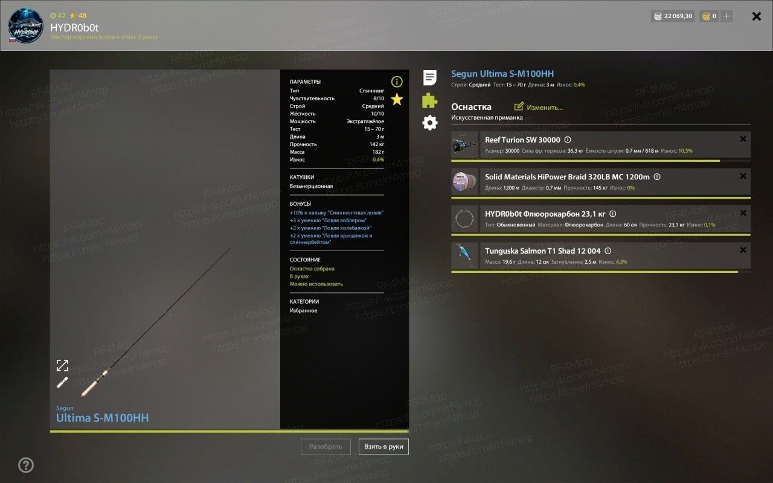Viewport: 773px width, 483px height.
Task: Show info for Solid Materials HiPower Braid
Action: click(x=657, y=177)
